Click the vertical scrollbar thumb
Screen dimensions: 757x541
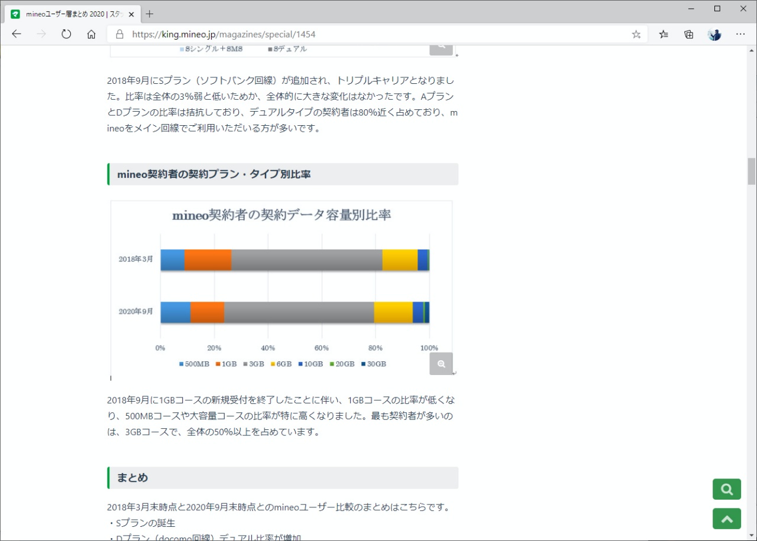[x=751, y=171]
